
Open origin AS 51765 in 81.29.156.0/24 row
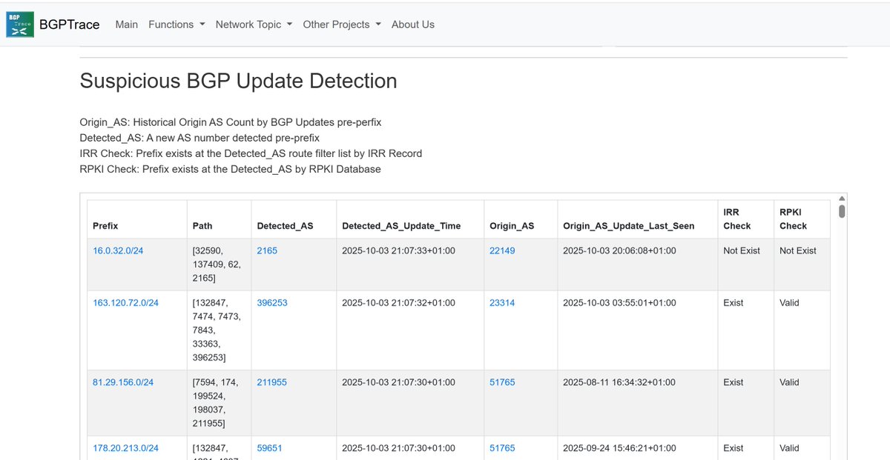(502, 383)
